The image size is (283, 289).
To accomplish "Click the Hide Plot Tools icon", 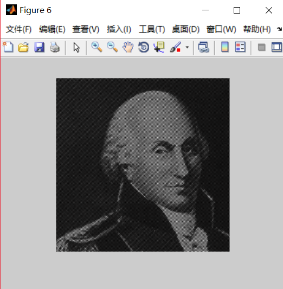I will (262, 47).
